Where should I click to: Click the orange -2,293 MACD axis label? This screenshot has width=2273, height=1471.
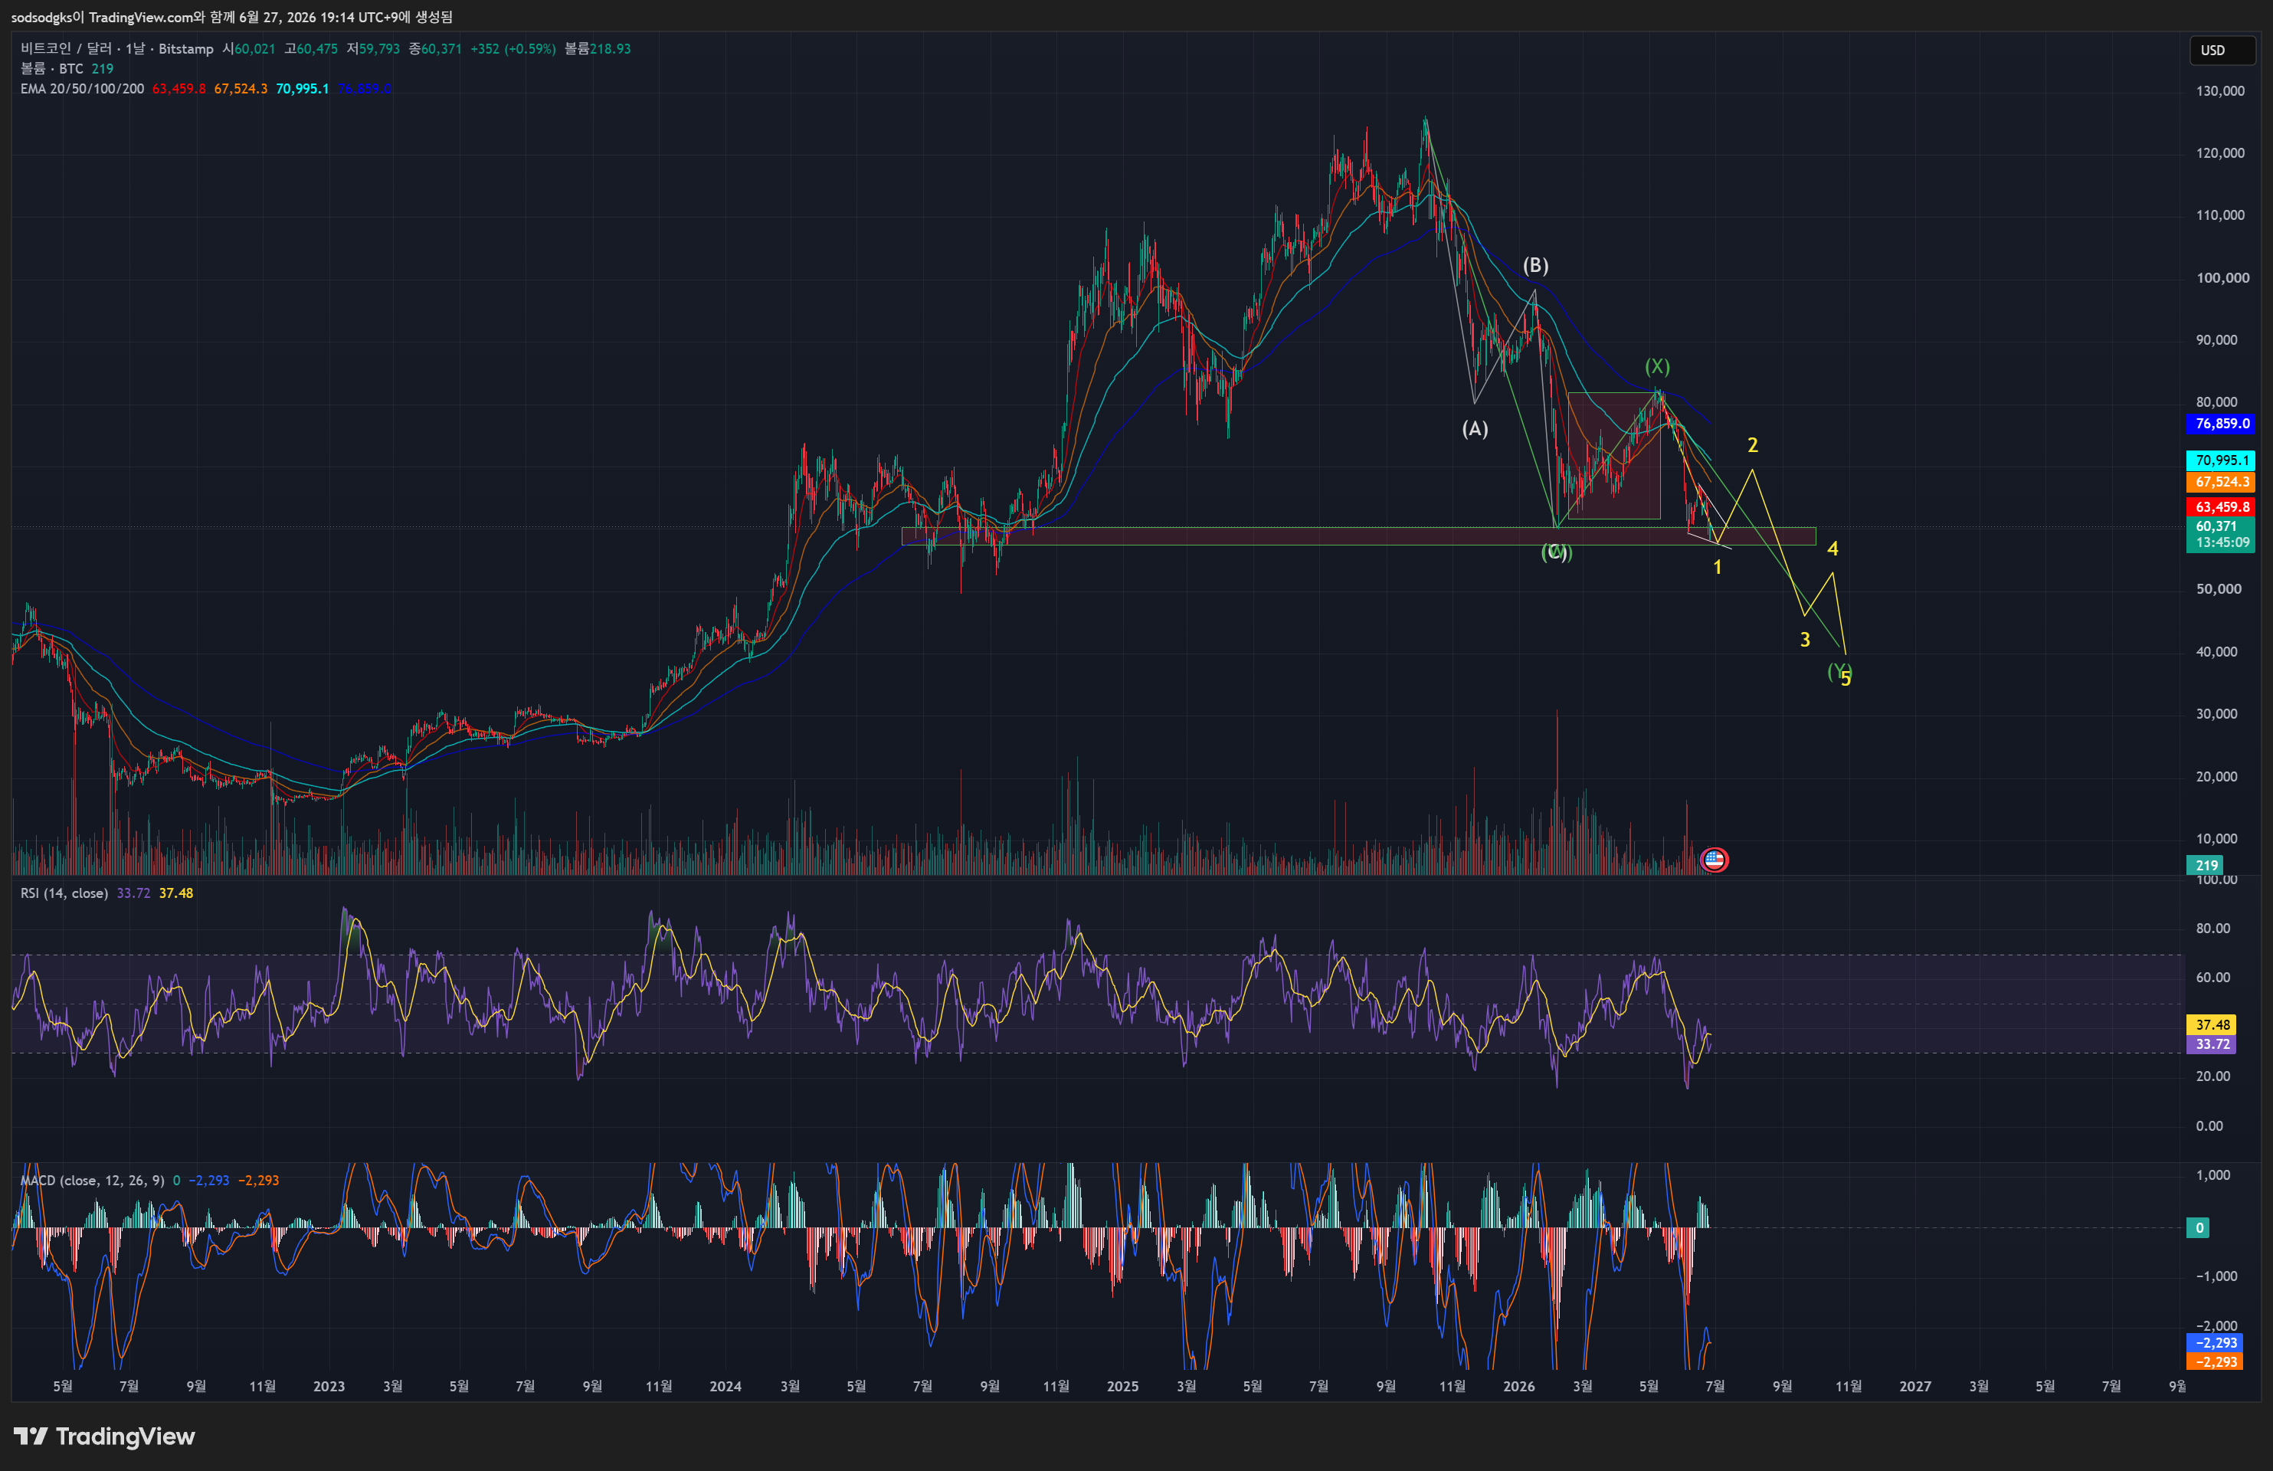coord(2216,1362)
